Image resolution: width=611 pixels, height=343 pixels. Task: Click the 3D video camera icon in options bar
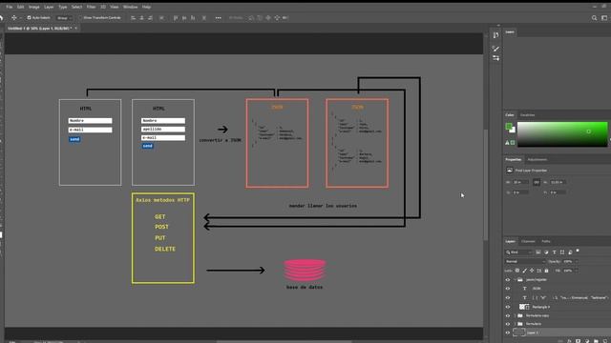285,18
